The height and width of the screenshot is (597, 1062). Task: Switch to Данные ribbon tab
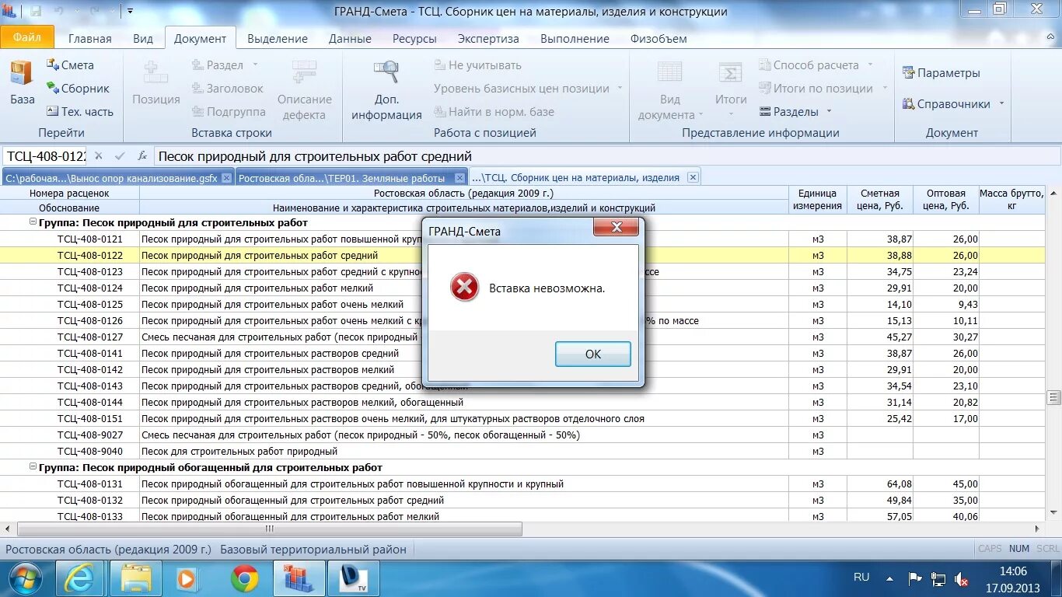tap(350, 38)
